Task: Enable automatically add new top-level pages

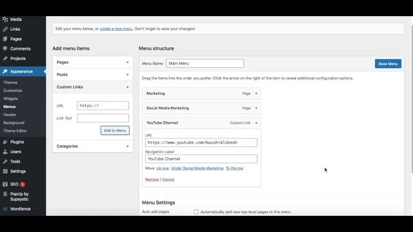Action: 196,212
